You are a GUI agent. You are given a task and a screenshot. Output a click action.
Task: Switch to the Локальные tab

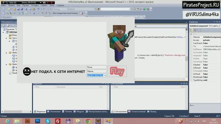tap(54, 112)
